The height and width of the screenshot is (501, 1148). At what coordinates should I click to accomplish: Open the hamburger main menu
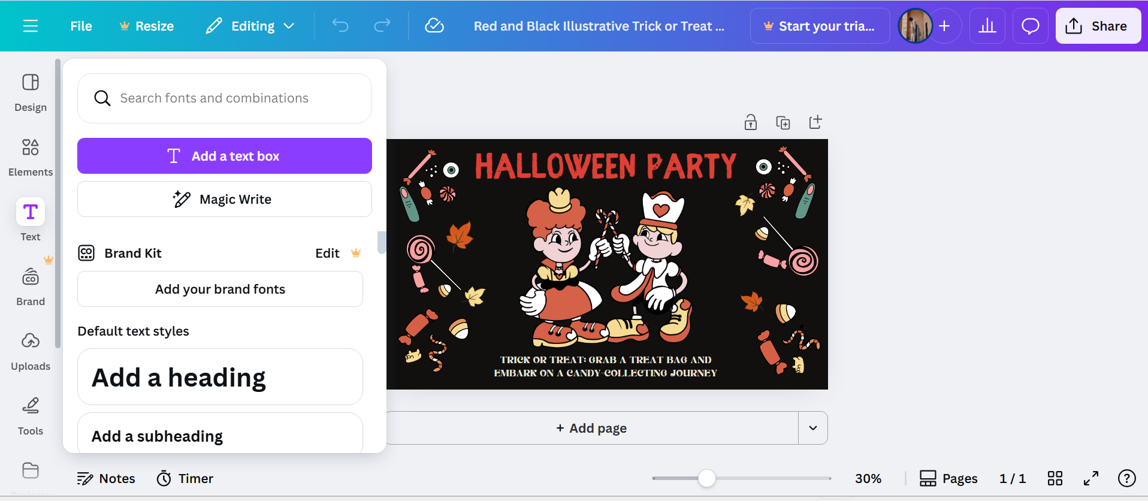pyautogui.click(x=31, y=26)
